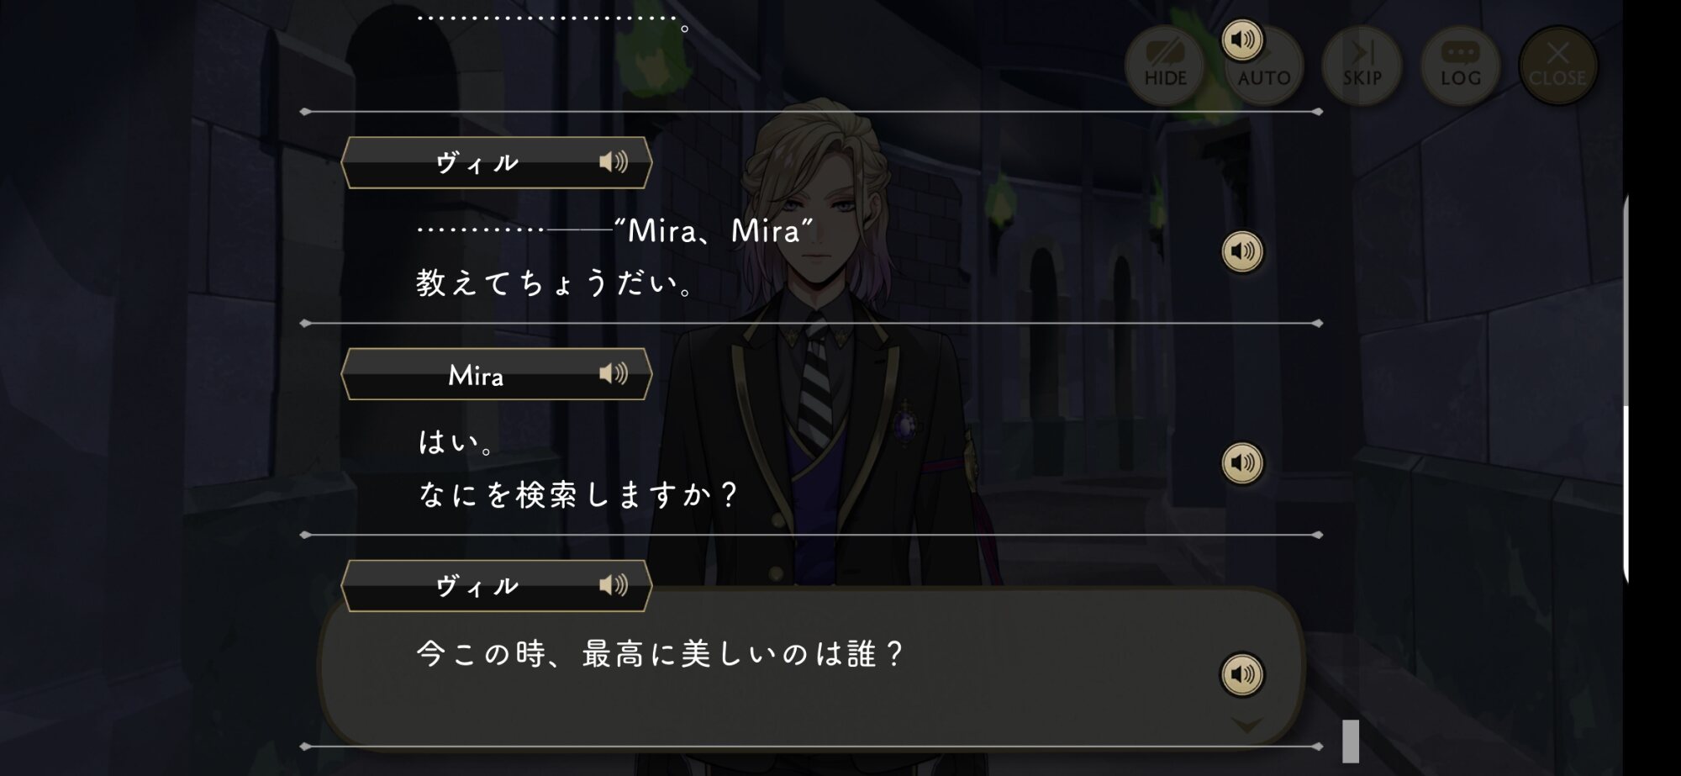1681x776 pixels.
Task: Tap the SKIP button
Action: (1362, 65)
